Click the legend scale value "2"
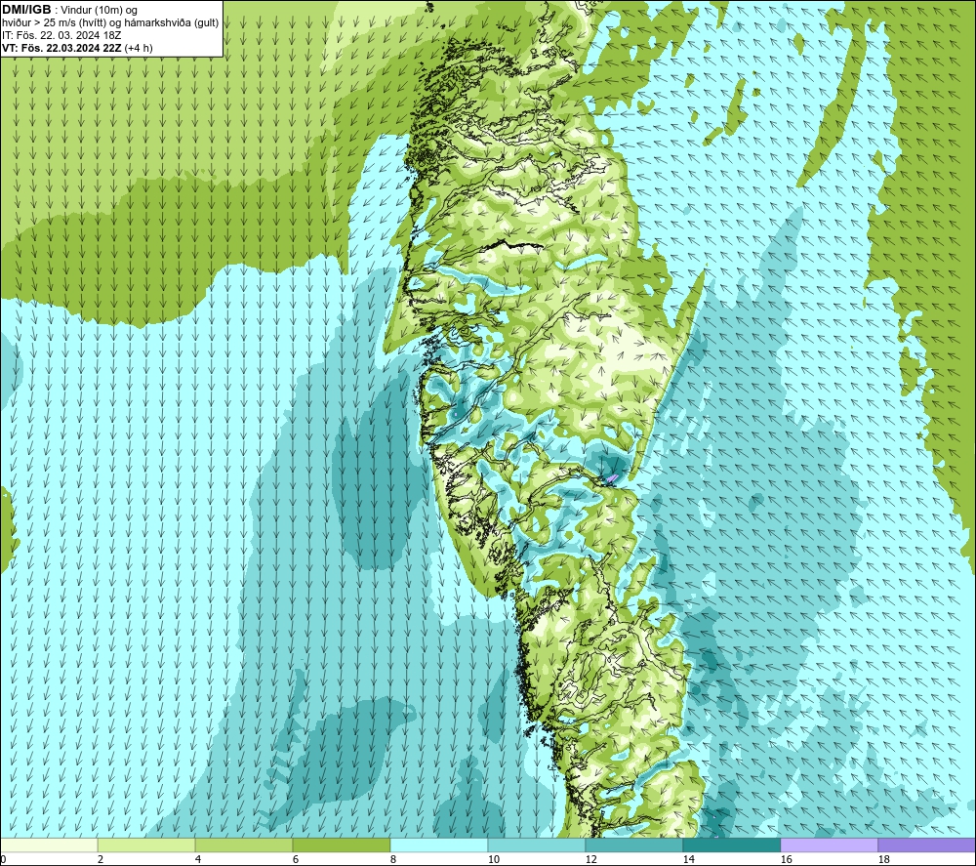The height and width of the screenshot is (866, 976). [101, 860]
